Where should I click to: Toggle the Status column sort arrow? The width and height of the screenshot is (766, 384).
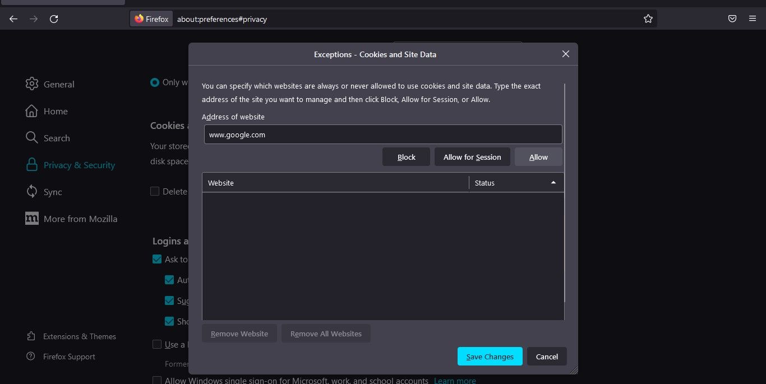[x=553, y=182]
